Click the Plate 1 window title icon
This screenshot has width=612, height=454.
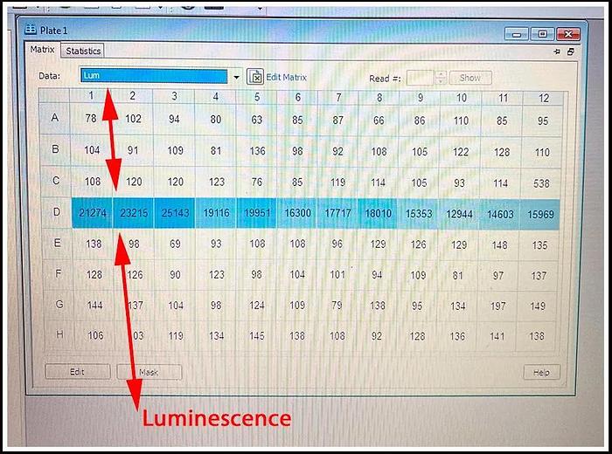31,31
